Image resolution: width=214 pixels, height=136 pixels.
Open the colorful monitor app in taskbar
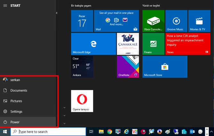click(x=118, y=132)
